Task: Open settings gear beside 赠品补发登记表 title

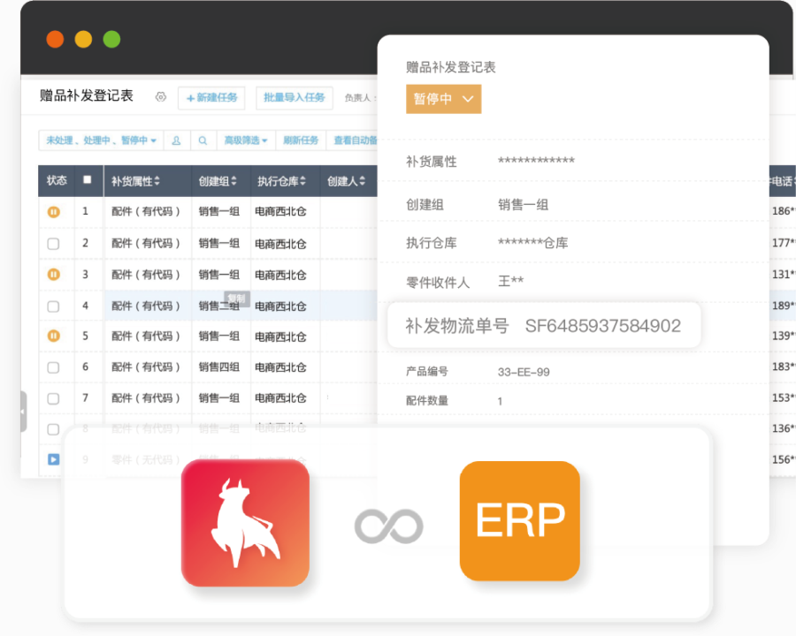Action: coord(161,97)
